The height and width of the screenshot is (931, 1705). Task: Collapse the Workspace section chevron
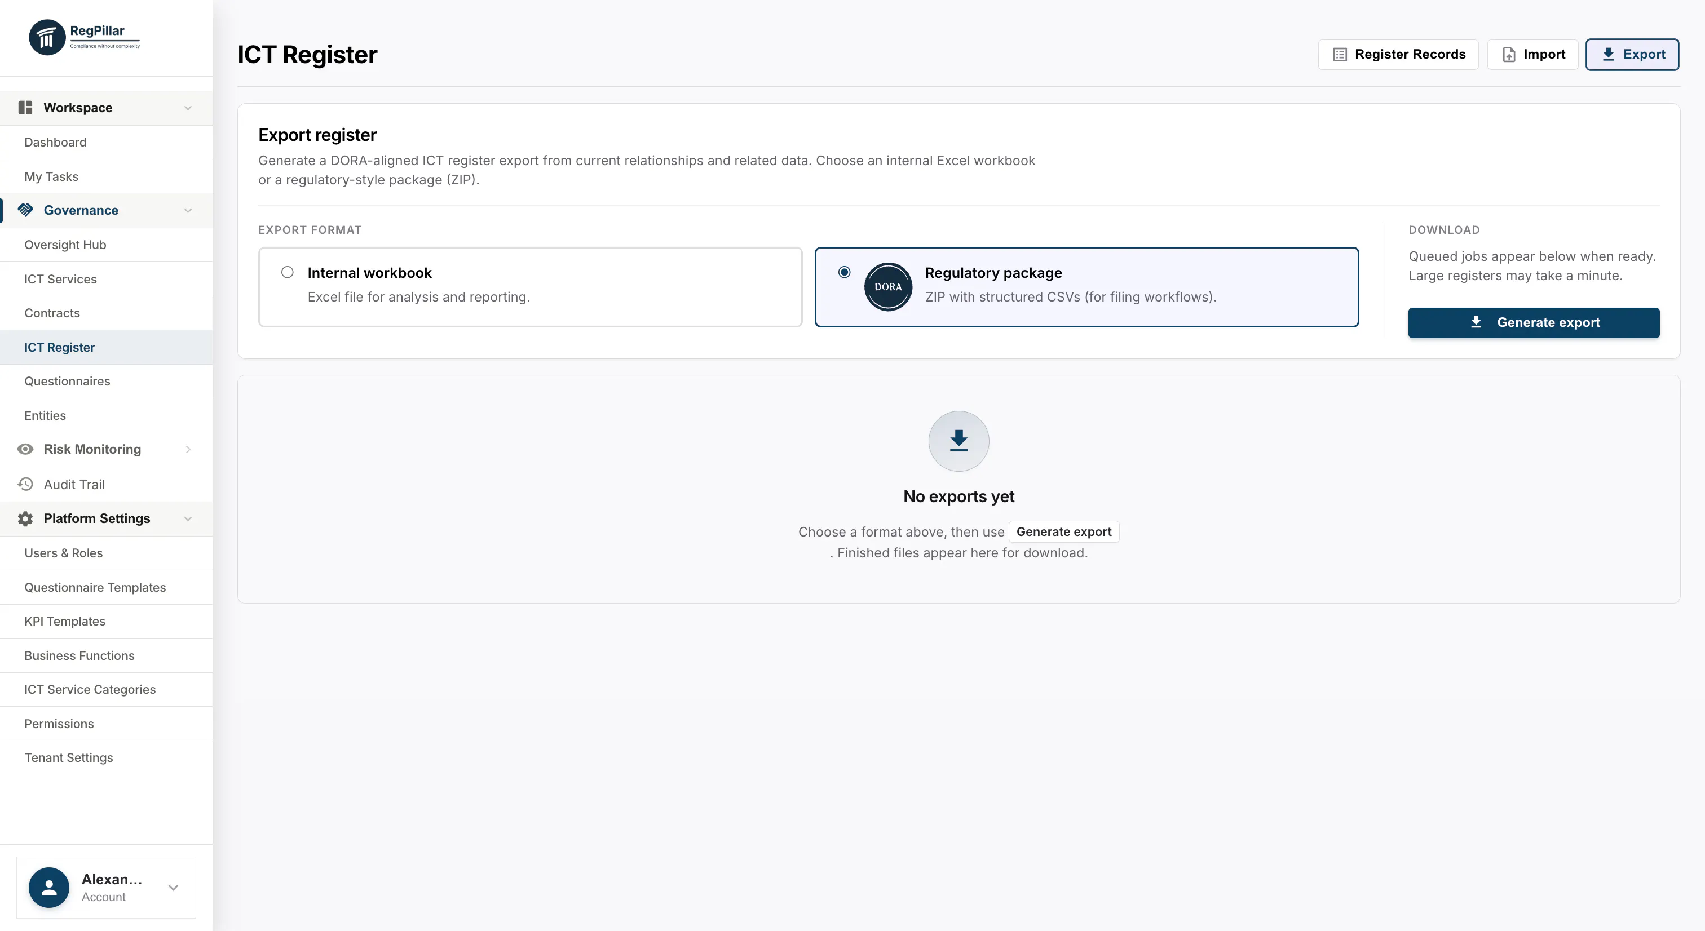tap(188, 108)
